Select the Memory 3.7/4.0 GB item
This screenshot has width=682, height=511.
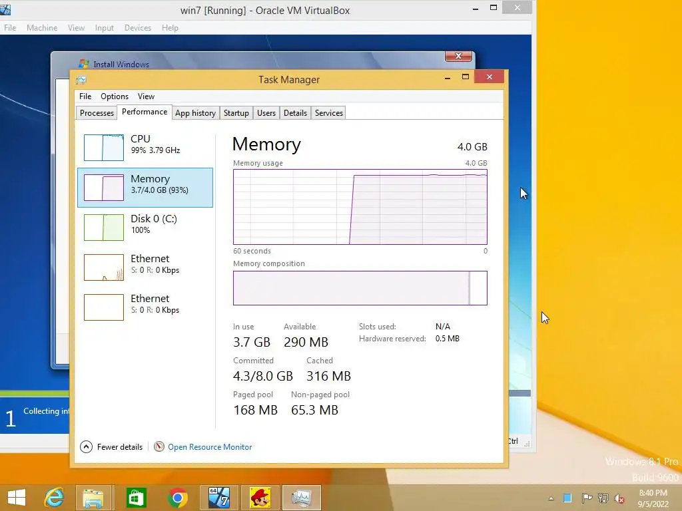click(145, 187)
